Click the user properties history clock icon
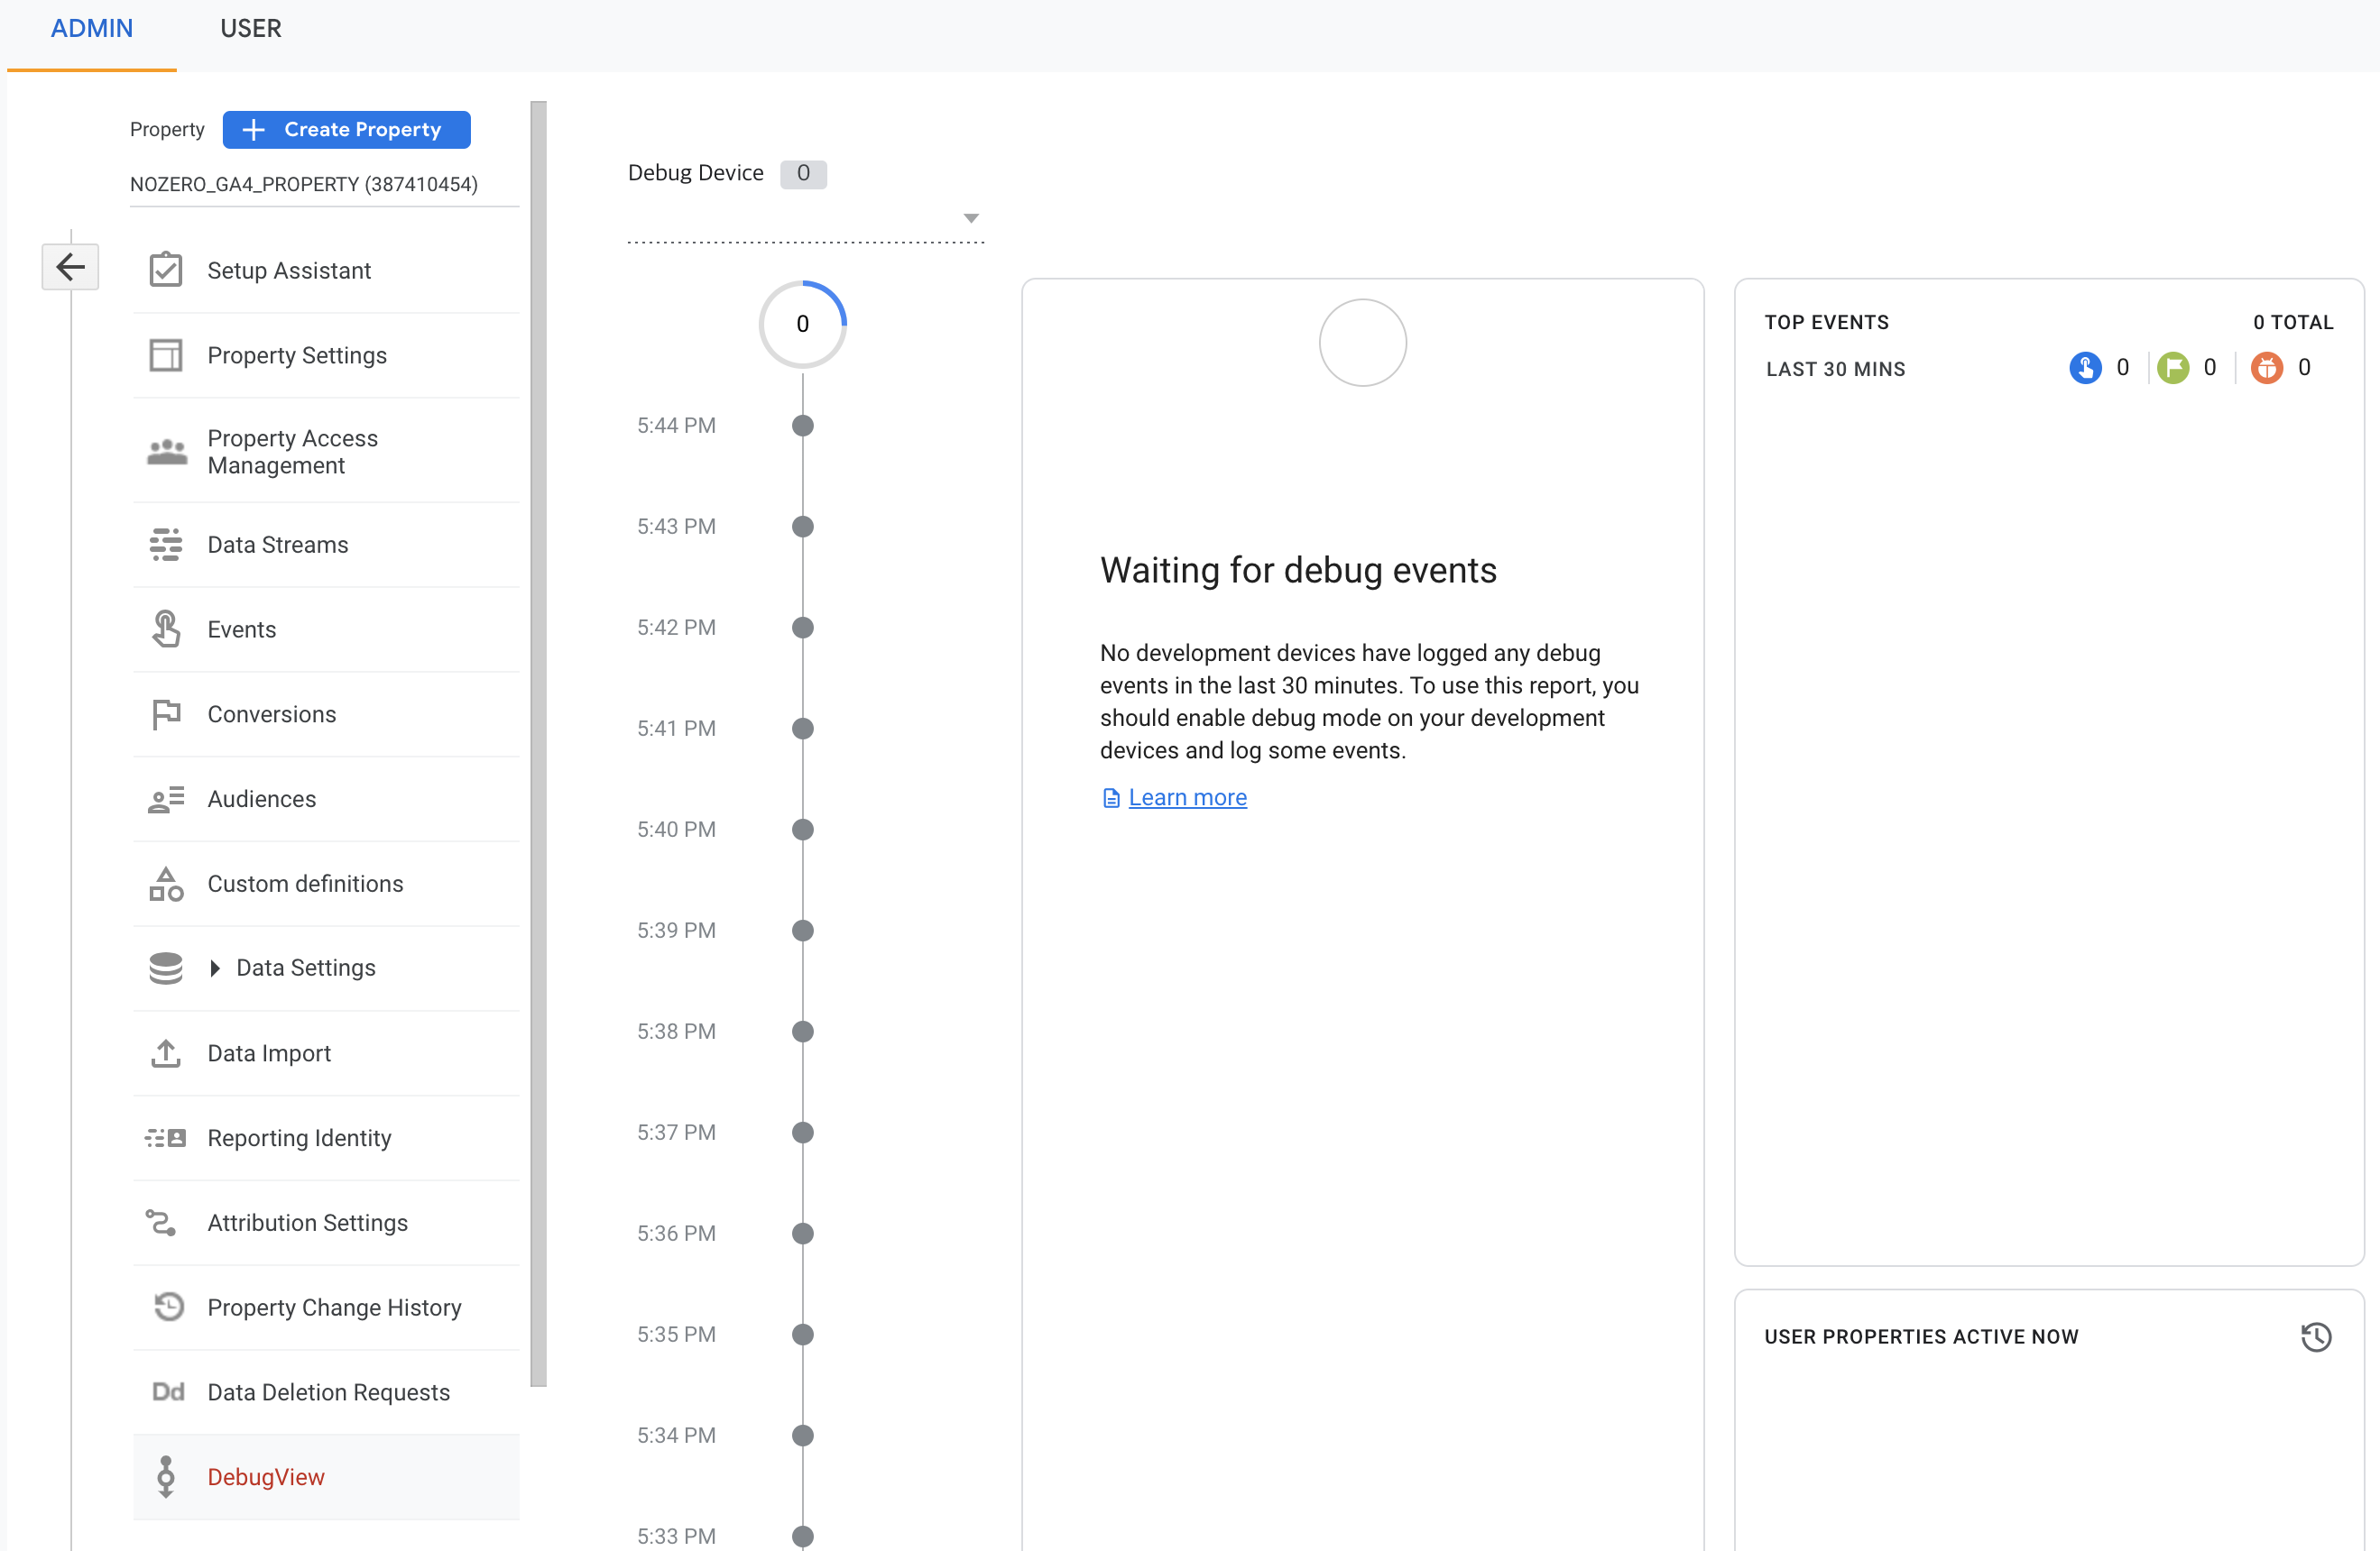The width and height of the screenshot is (2380, 1551). (x=2315, y=1337)
